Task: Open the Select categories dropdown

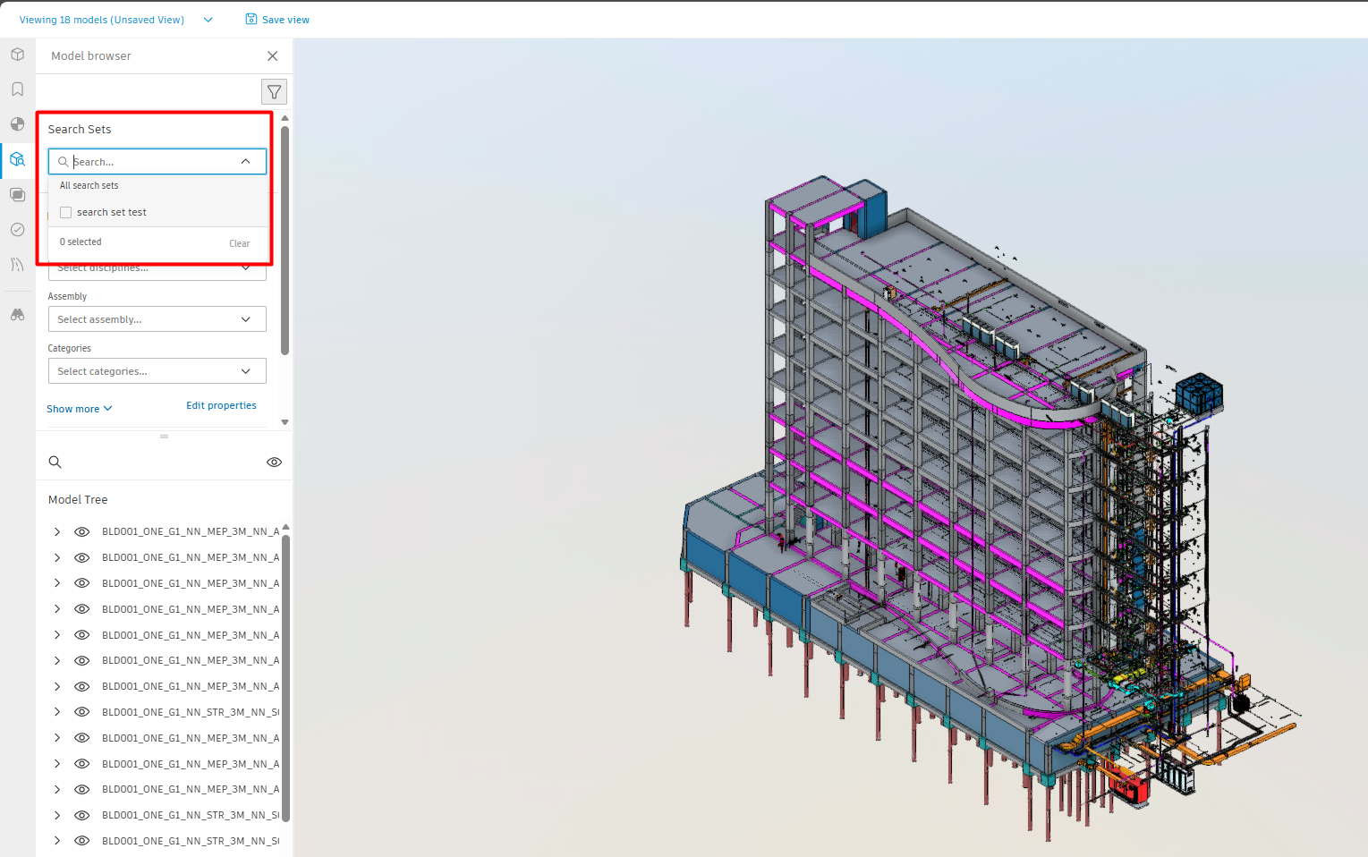Action: pos(157,371)
